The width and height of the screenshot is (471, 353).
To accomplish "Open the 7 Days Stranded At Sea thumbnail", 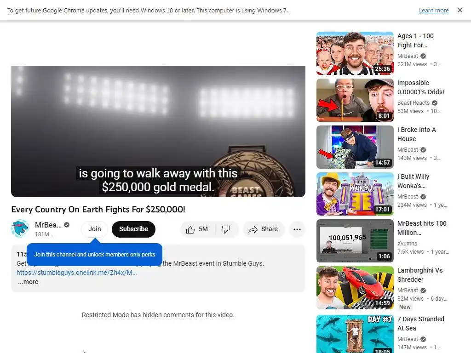I will point(355,334).
